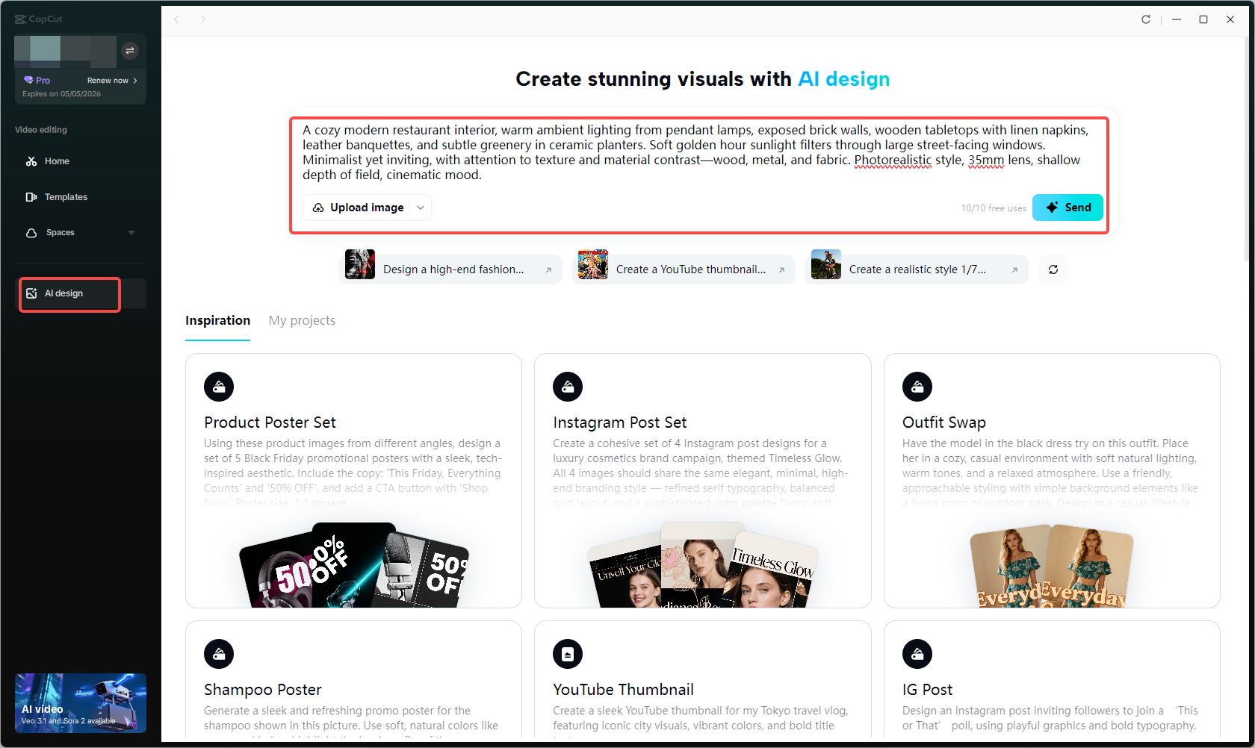Refresh the suggested prompt chips
The height and width of the screenshot is (748, 1255).
coord(1053,269)
